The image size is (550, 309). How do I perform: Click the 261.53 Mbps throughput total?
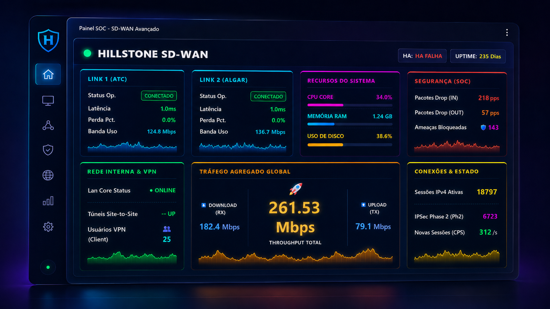tap(295, 217)
